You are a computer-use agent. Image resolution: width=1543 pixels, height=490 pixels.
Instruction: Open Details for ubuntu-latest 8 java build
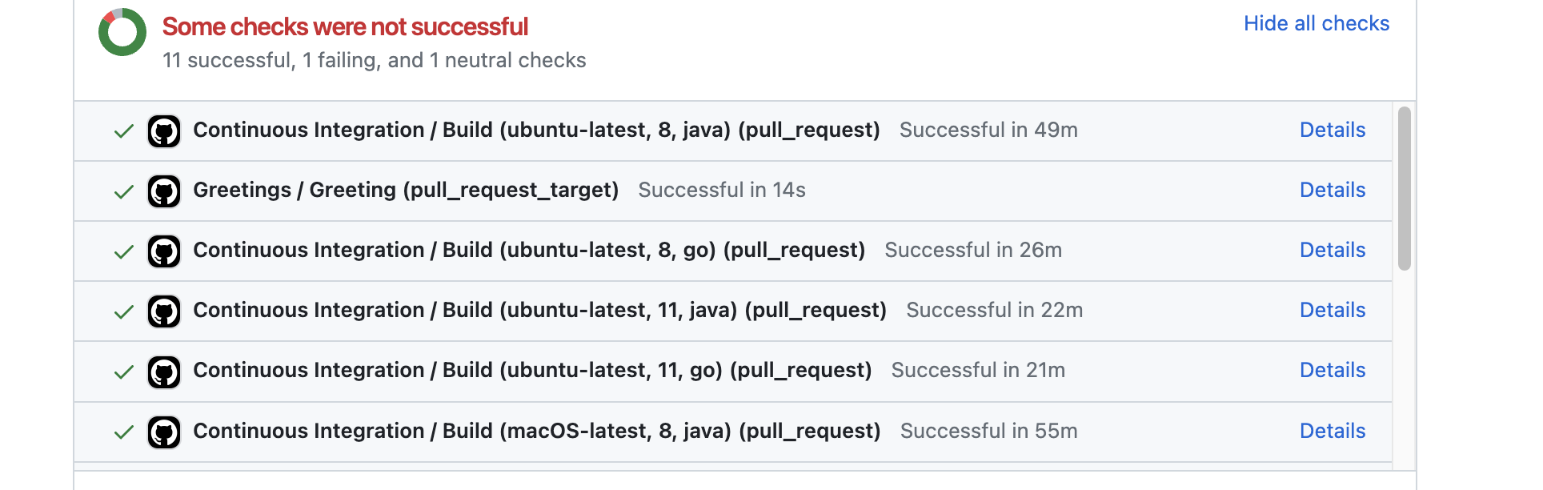click(1332, 130)
